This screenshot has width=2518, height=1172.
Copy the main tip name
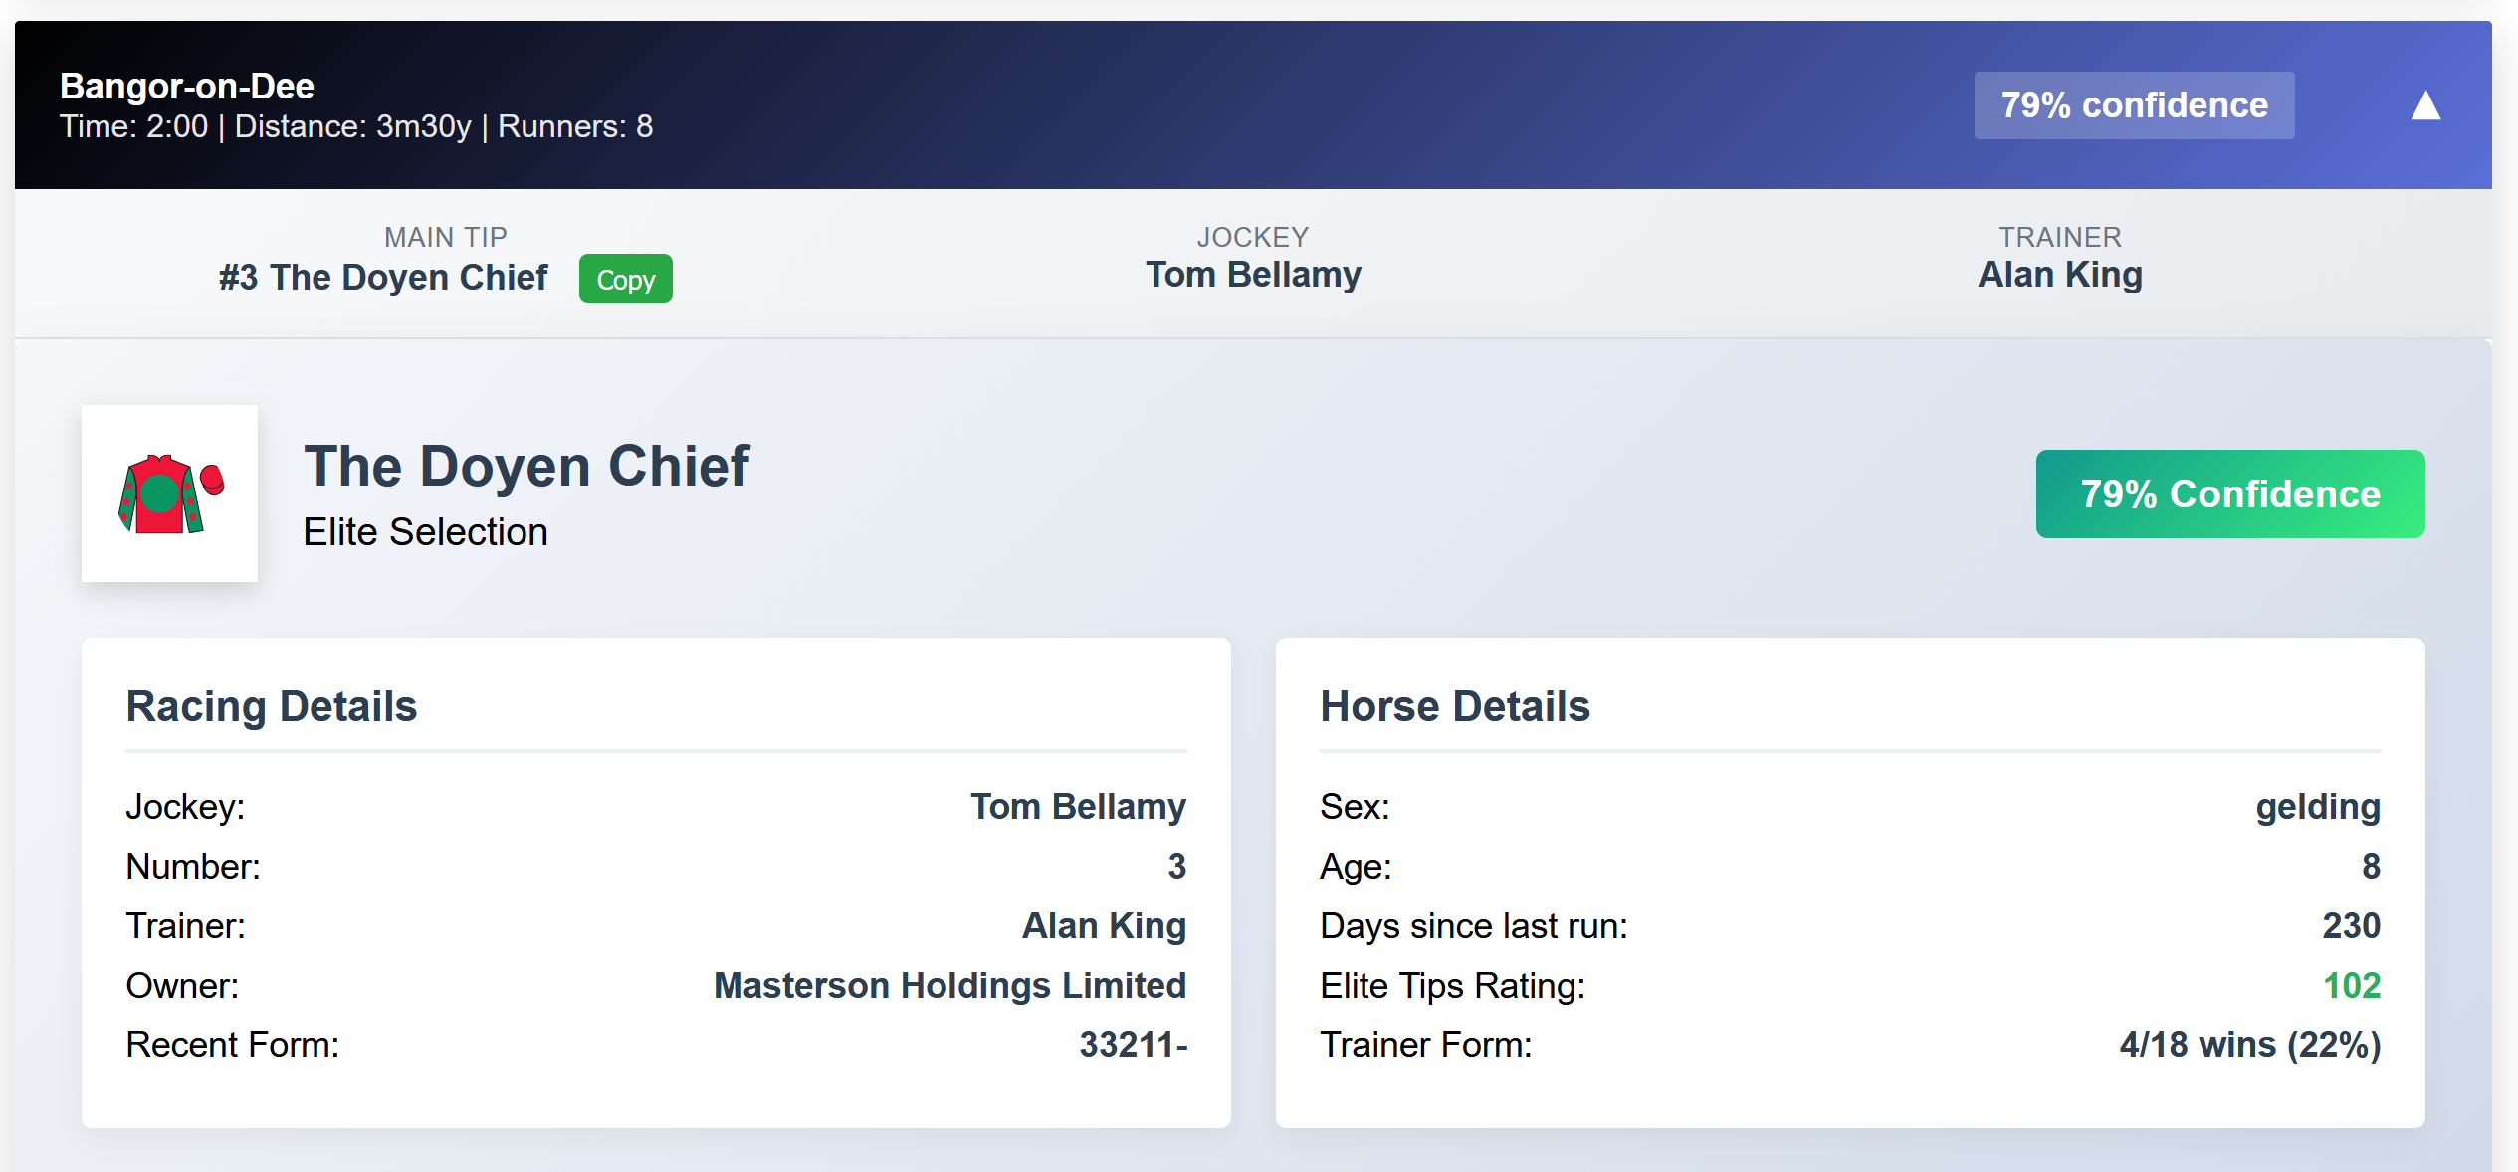pos(625,280)
